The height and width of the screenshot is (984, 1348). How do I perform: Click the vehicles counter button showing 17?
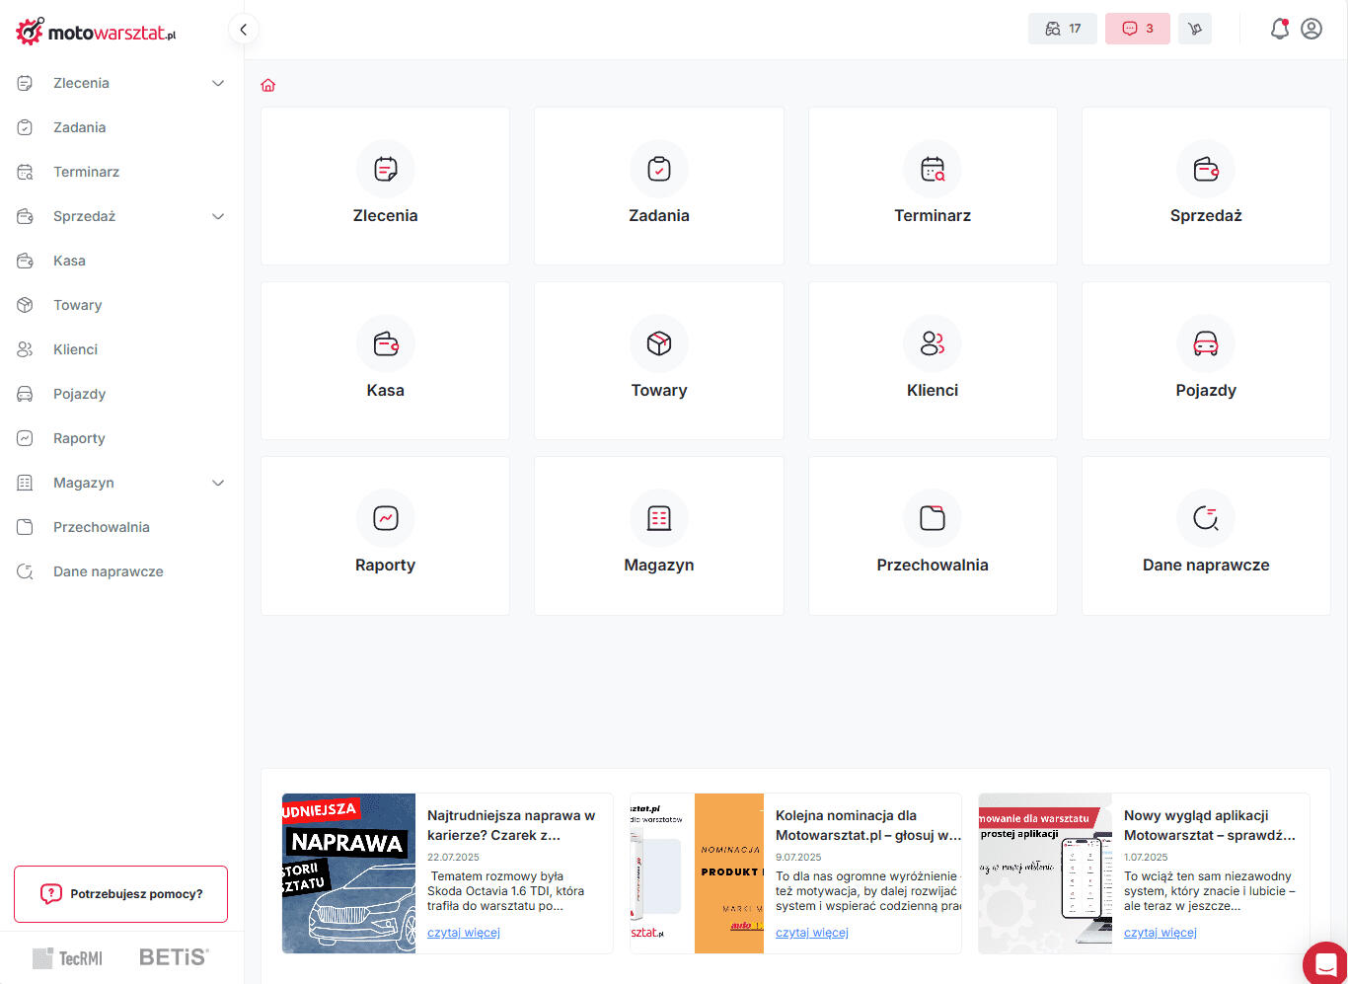click(1062, 29)
